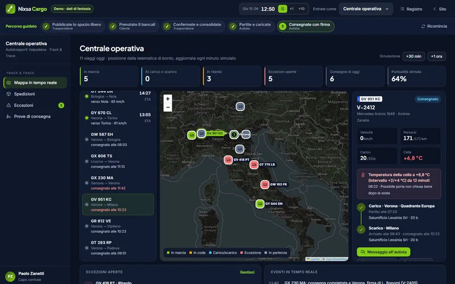Select trip GX 806 TS in list
This screenshot has height=284, width=455.
coord(118,161)
